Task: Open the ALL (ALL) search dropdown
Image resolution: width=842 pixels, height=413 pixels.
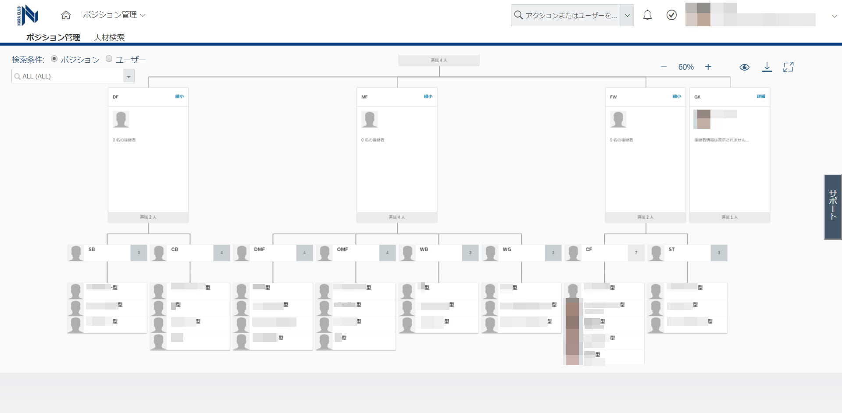Action: point(128,76)
